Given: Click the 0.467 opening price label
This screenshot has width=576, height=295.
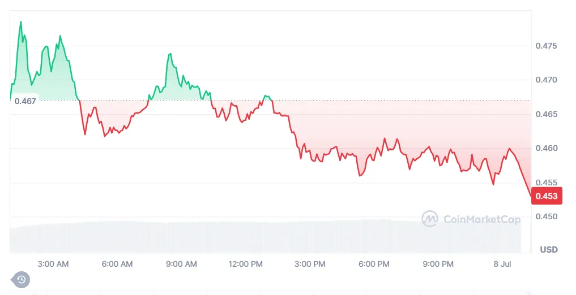Looking at the screenshot, I should tap(25, 101).
